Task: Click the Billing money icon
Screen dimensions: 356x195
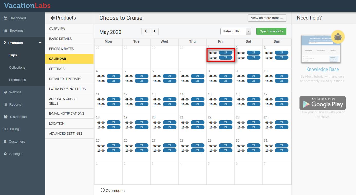Action: tap(6, 129)
